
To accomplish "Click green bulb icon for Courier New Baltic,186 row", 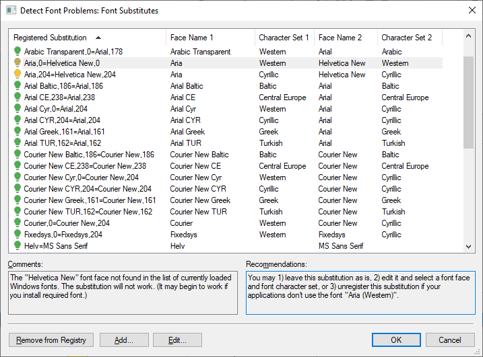I will (18, 154).
